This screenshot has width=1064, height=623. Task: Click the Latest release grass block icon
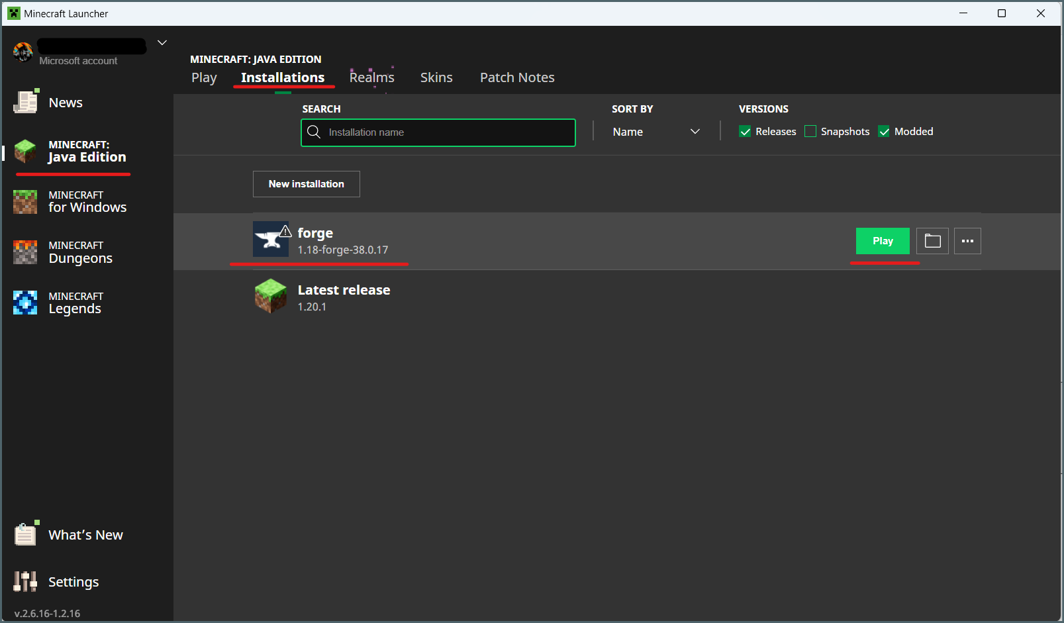click(x=271, y=296)
